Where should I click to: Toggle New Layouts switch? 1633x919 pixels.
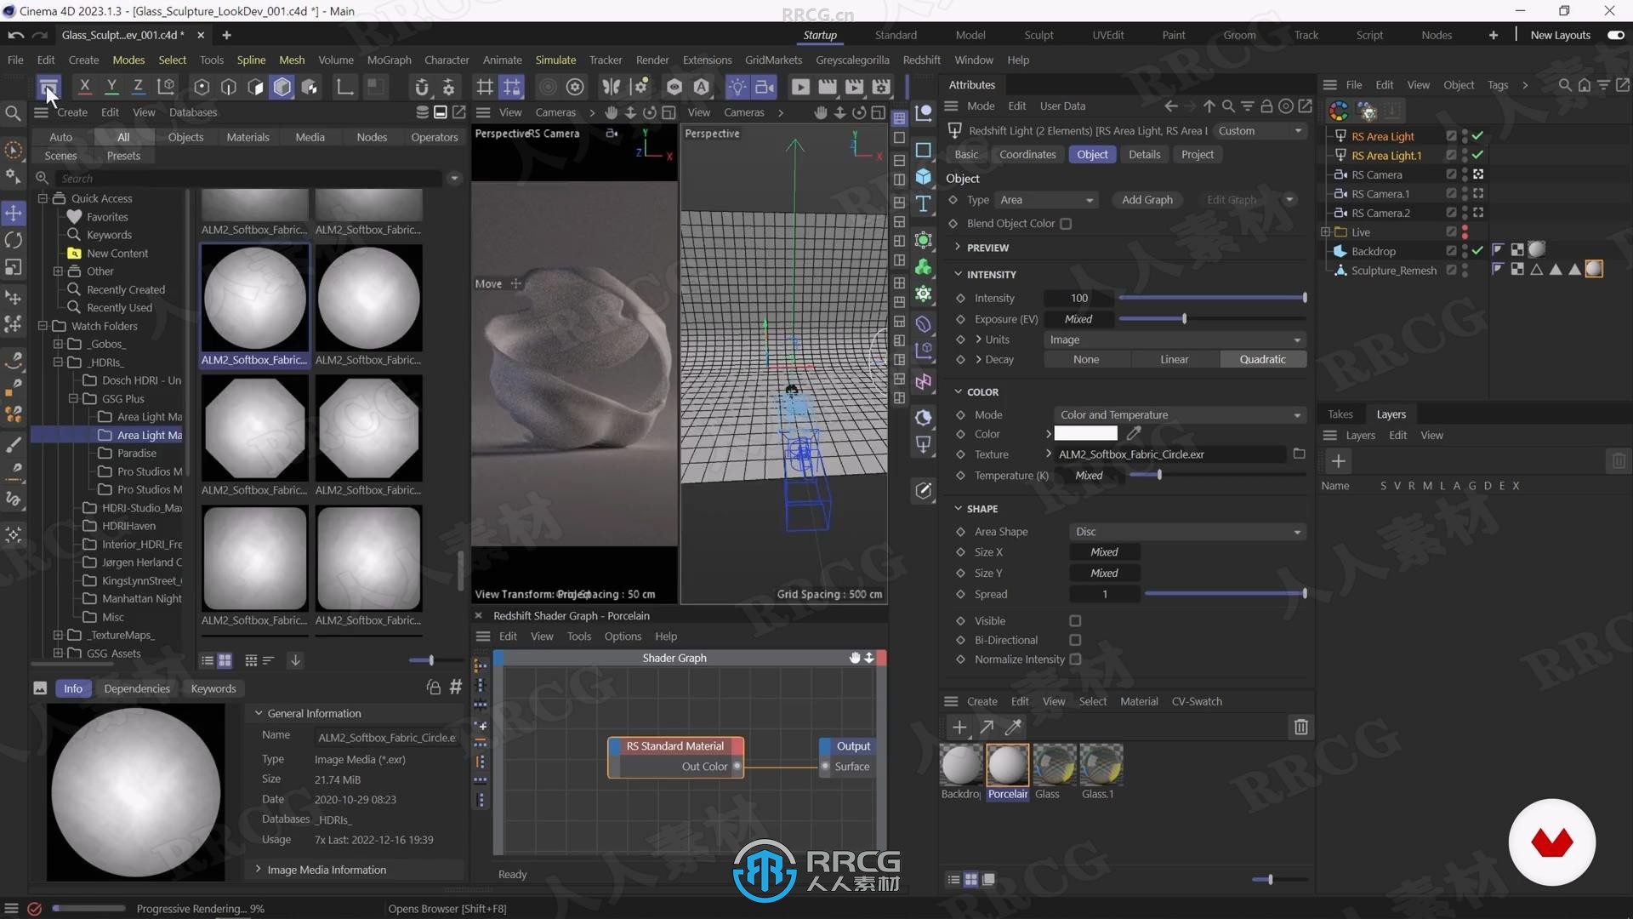click(1616, 35)
